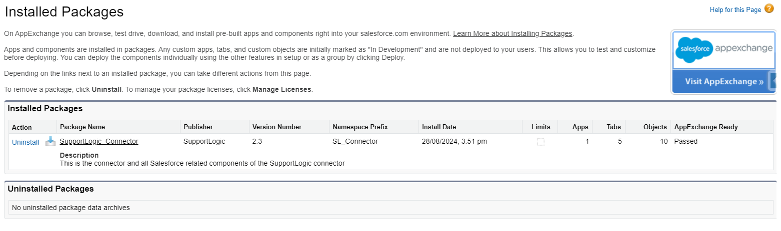This screenshot has height=231, width=781.
Task: Click the SupportLogic connector description text
Action: click(202, 163)
